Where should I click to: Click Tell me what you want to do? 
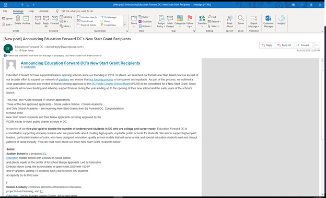coord(77,11)
